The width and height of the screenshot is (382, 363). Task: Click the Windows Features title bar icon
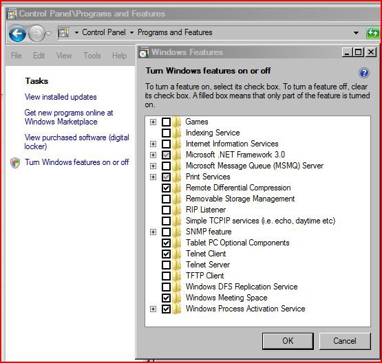(143, 52)
